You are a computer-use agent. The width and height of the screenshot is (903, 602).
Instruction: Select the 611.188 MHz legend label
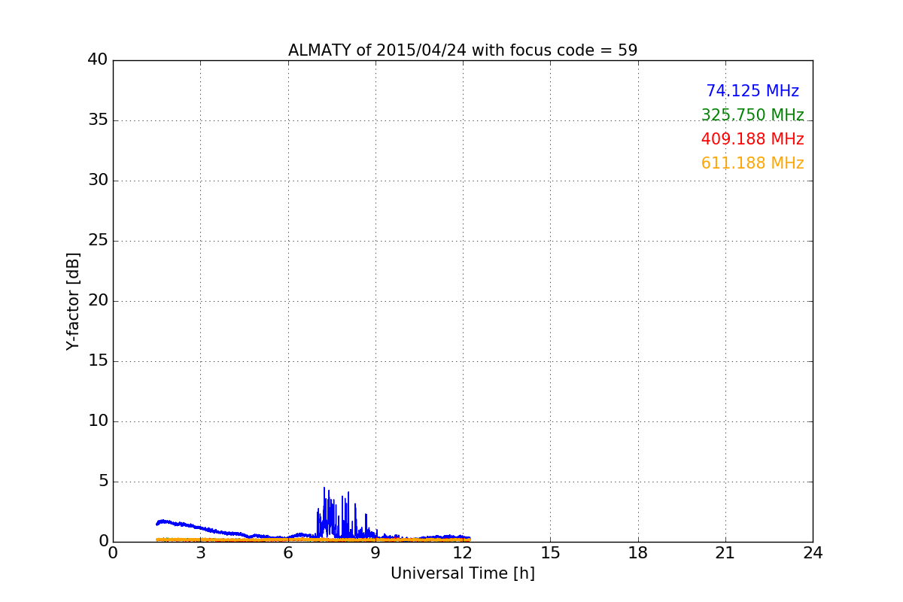[x=752, y=163]
